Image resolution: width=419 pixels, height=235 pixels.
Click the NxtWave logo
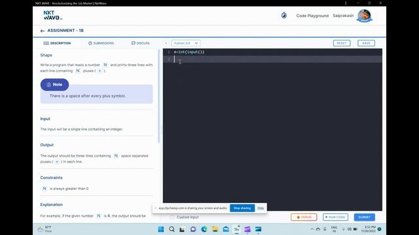click(53, 15)
